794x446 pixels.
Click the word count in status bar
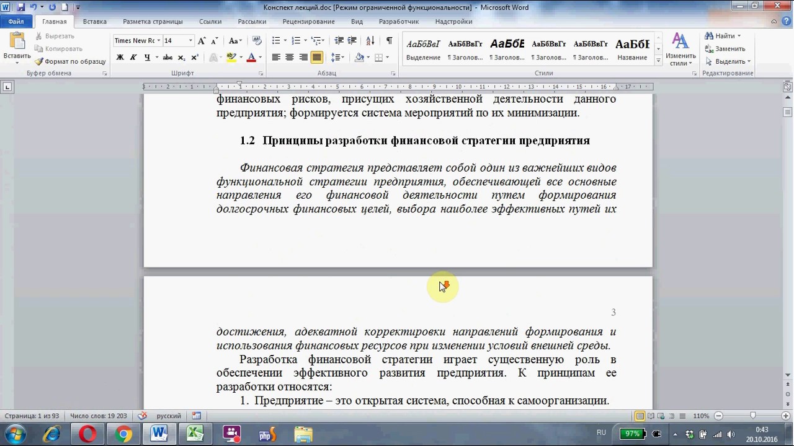99,416
